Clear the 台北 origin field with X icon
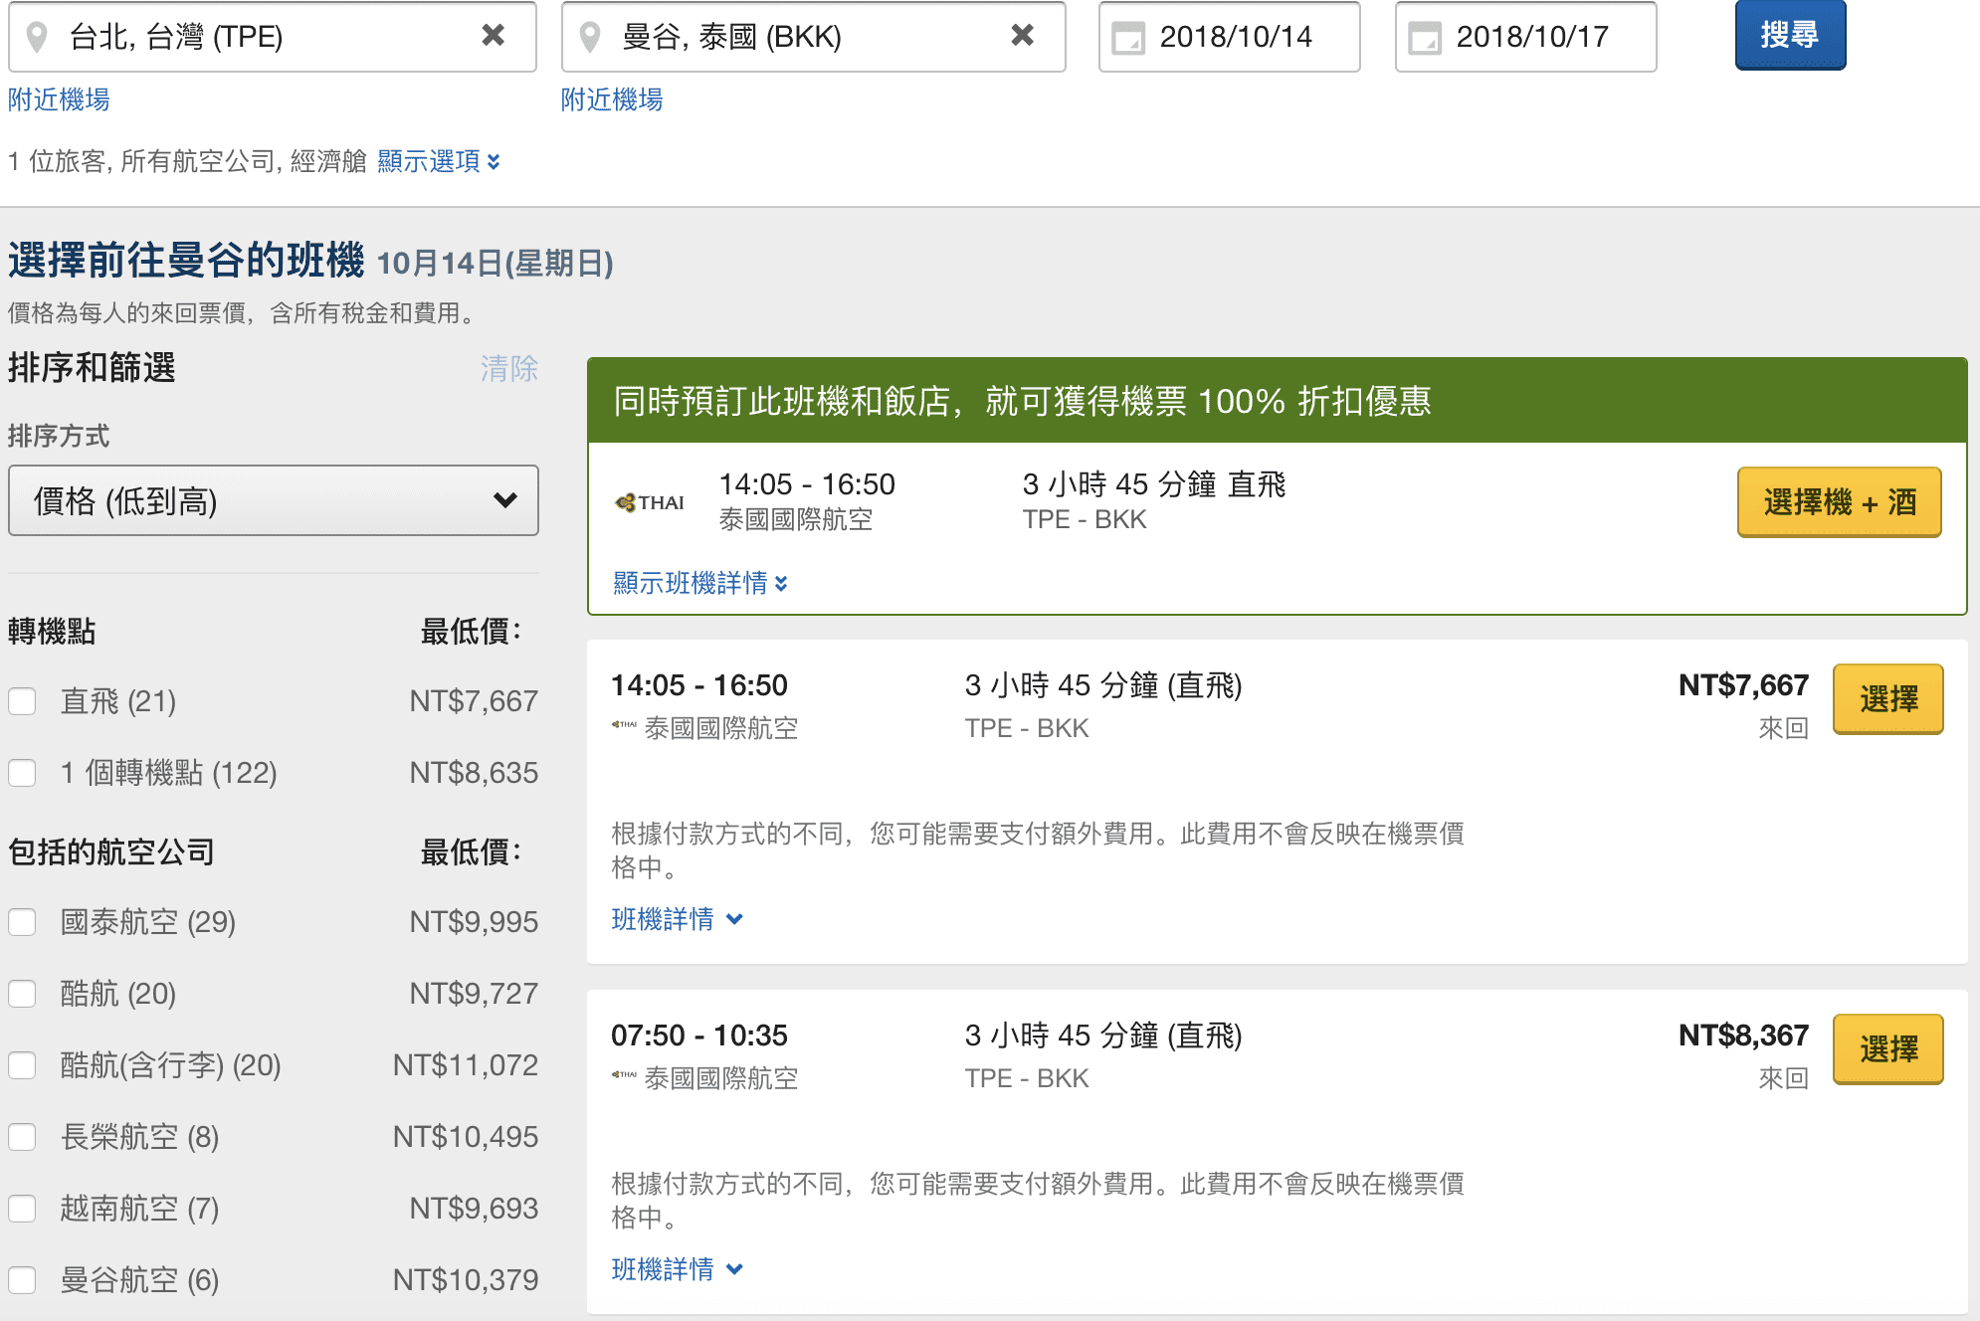The height and width of the screenshot is (1321, 1980). point(493,36)
